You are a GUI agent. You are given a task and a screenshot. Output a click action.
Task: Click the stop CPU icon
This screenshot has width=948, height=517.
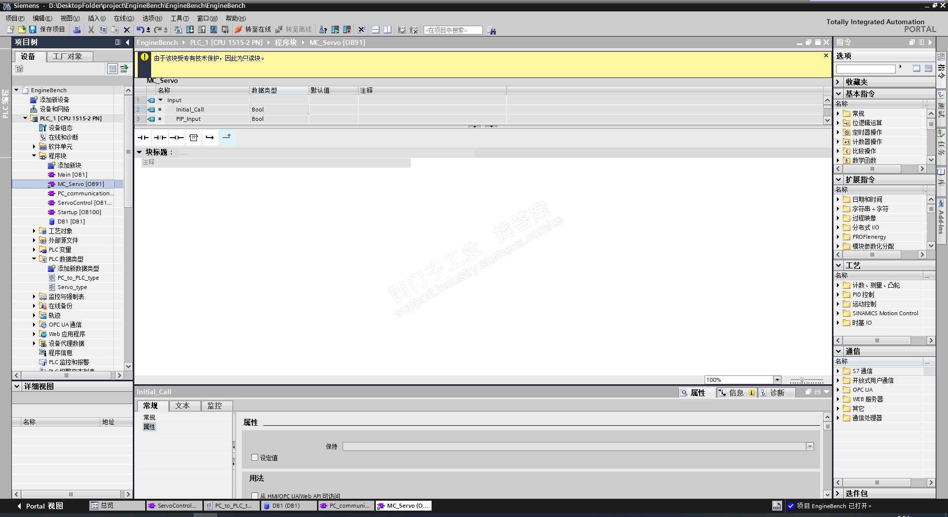[x=347, y=30]
